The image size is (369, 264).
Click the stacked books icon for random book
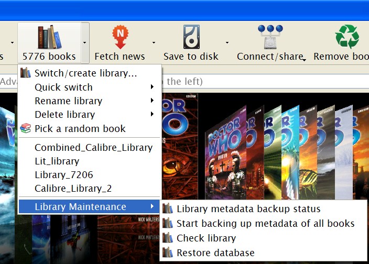pyautogui.click(x=25, y=128)
